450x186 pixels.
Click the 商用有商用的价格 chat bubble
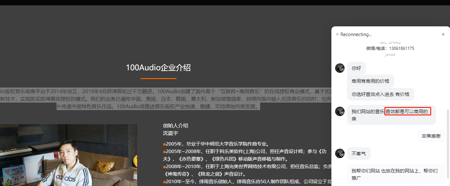370,81
